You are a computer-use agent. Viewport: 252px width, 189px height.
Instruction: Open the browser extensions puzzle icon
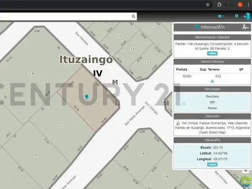tap(219, 5)
